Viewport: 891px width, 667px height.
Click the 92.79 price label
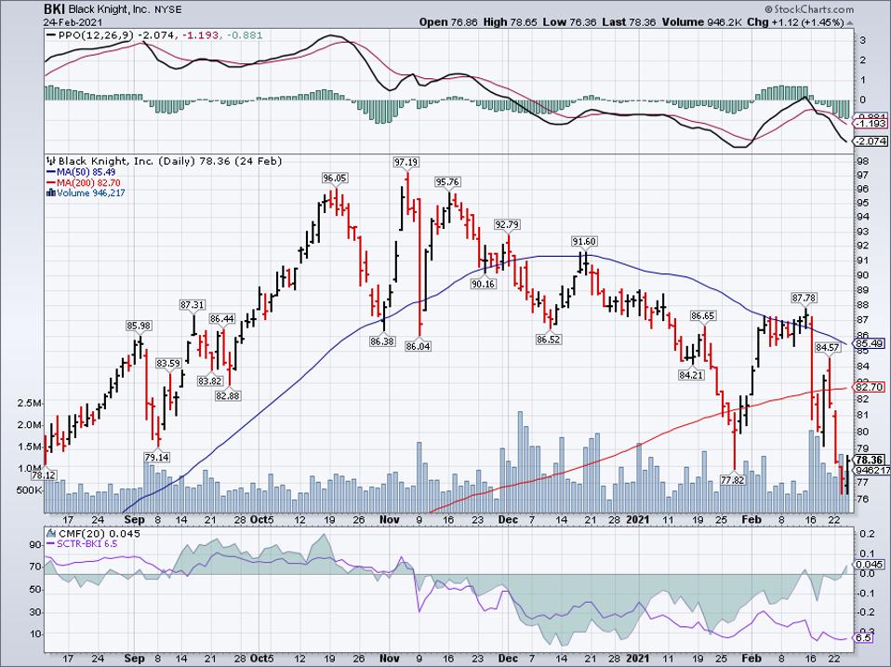click(507, 225)
